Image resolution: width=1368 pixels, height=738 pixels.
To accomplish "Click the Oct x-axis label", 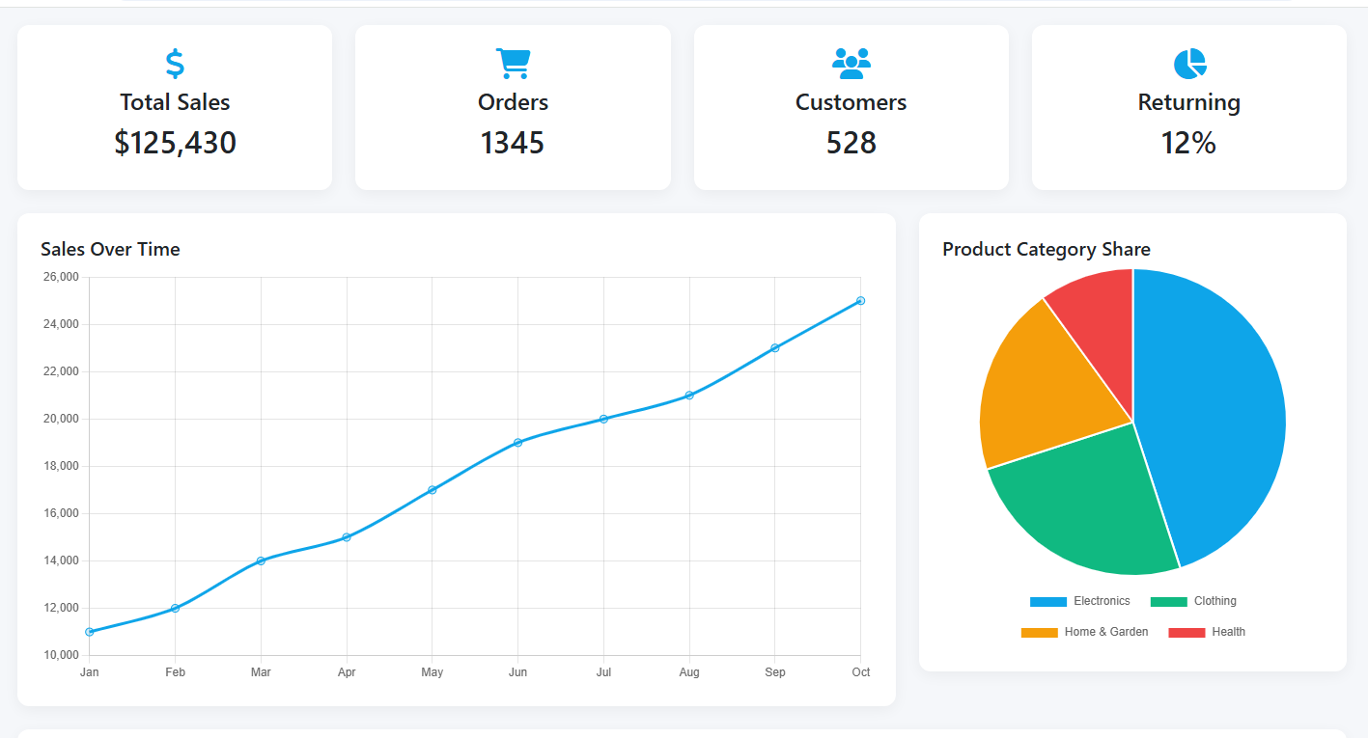I will [x=860, y=672].
